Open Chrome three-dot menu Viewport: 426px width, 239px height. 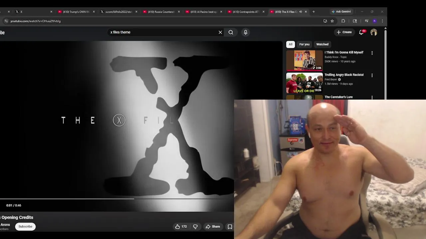[382, 21]
